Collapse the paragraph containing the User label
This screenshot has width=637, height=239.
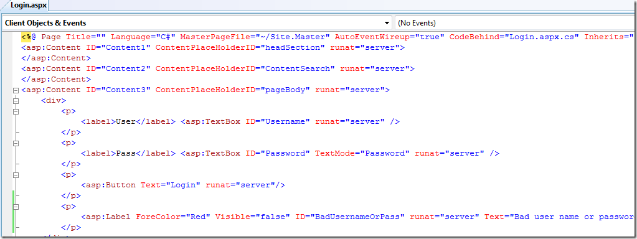tap(16, 111)
